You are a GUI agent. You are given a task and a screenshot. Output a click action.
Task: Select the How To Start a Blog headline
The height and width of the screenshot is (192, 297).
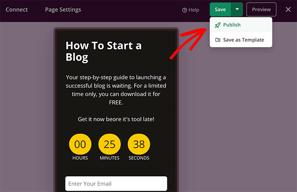pos(104,51)
